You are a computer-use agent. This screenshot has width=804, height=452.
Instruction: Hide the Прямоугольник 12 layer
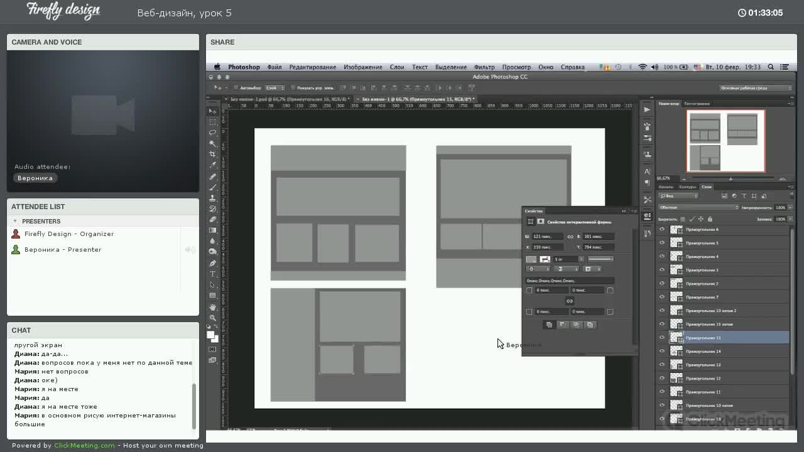pyautogui.click(x=662, y=378)
